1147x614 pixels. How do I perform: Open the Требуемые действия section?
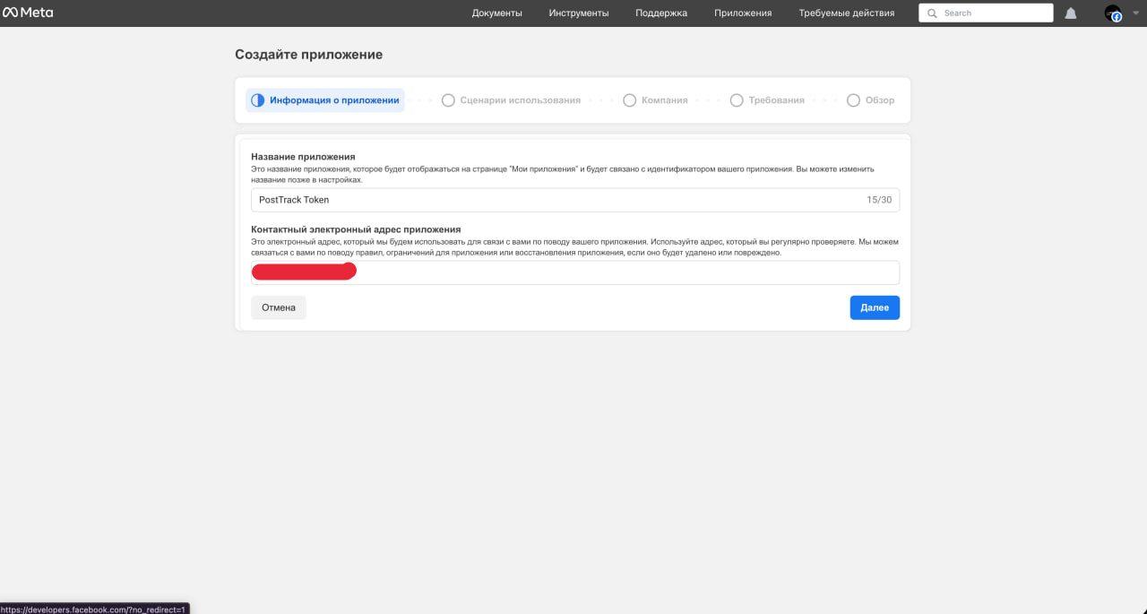click(x=845, y=13)
